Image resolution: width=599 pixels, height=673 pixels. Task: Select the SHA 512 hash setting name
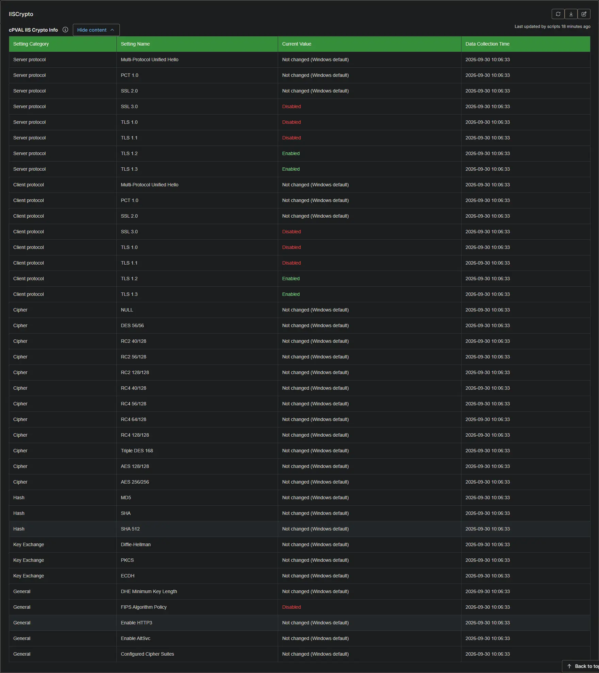point(130,529)
